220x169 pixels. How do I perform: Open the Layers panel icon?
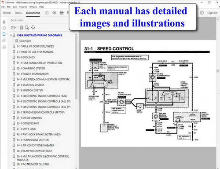point(4,47)
